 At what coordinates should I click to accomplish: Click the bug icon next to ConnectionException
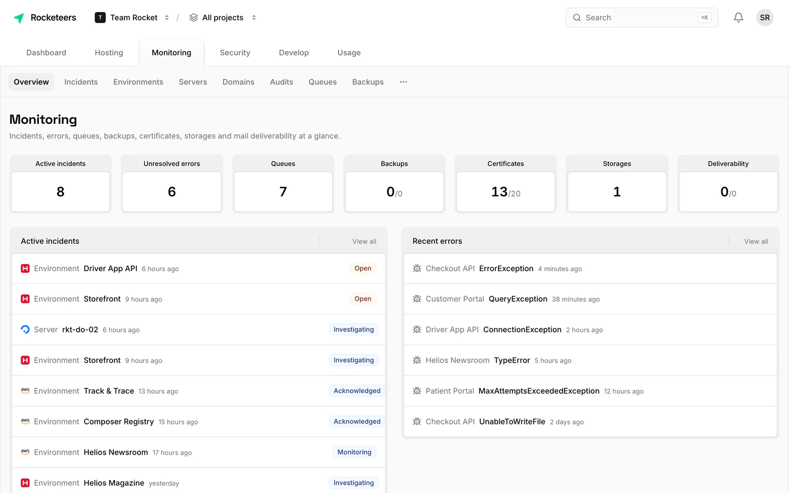[x=417, y=330]
